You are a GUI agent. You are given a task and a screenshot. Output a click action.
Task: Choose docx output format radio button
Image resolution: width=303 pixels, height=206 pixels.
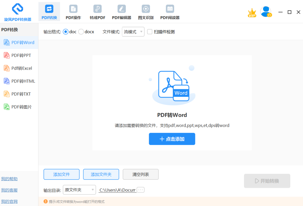click(81, 32)
